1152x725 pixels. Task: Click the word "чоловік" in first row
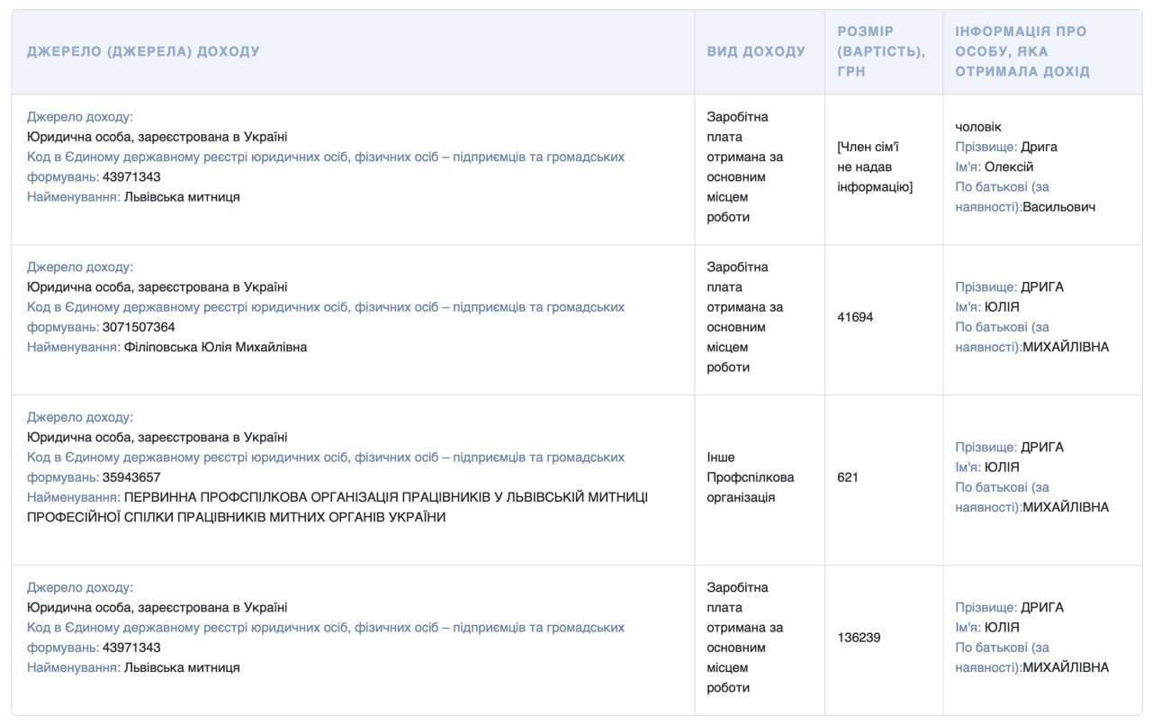[978, 127]
